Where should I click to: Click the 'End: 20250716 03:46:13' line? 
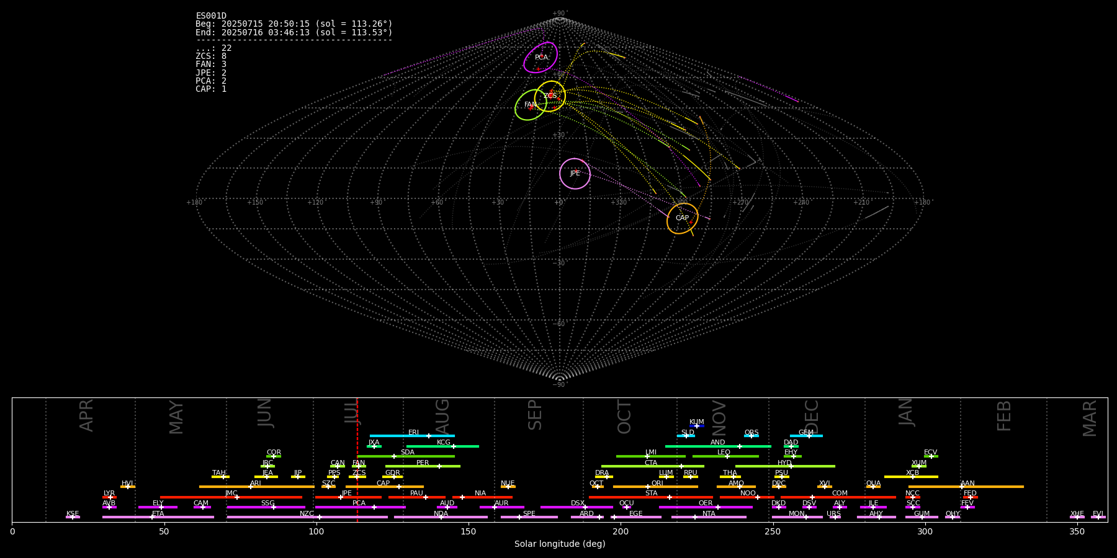point(294,32)
